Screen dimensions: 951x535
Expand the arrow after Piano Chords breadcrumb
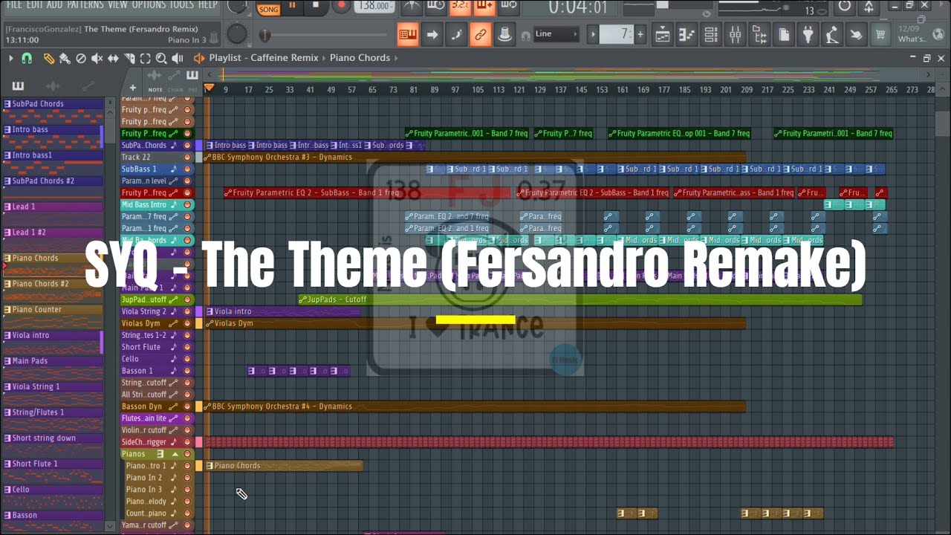click(x=396, y=58)
